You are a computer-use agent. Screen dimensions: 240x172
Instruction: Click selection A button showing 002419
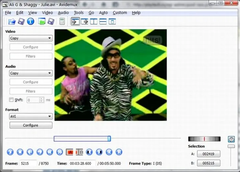(208, 154)
